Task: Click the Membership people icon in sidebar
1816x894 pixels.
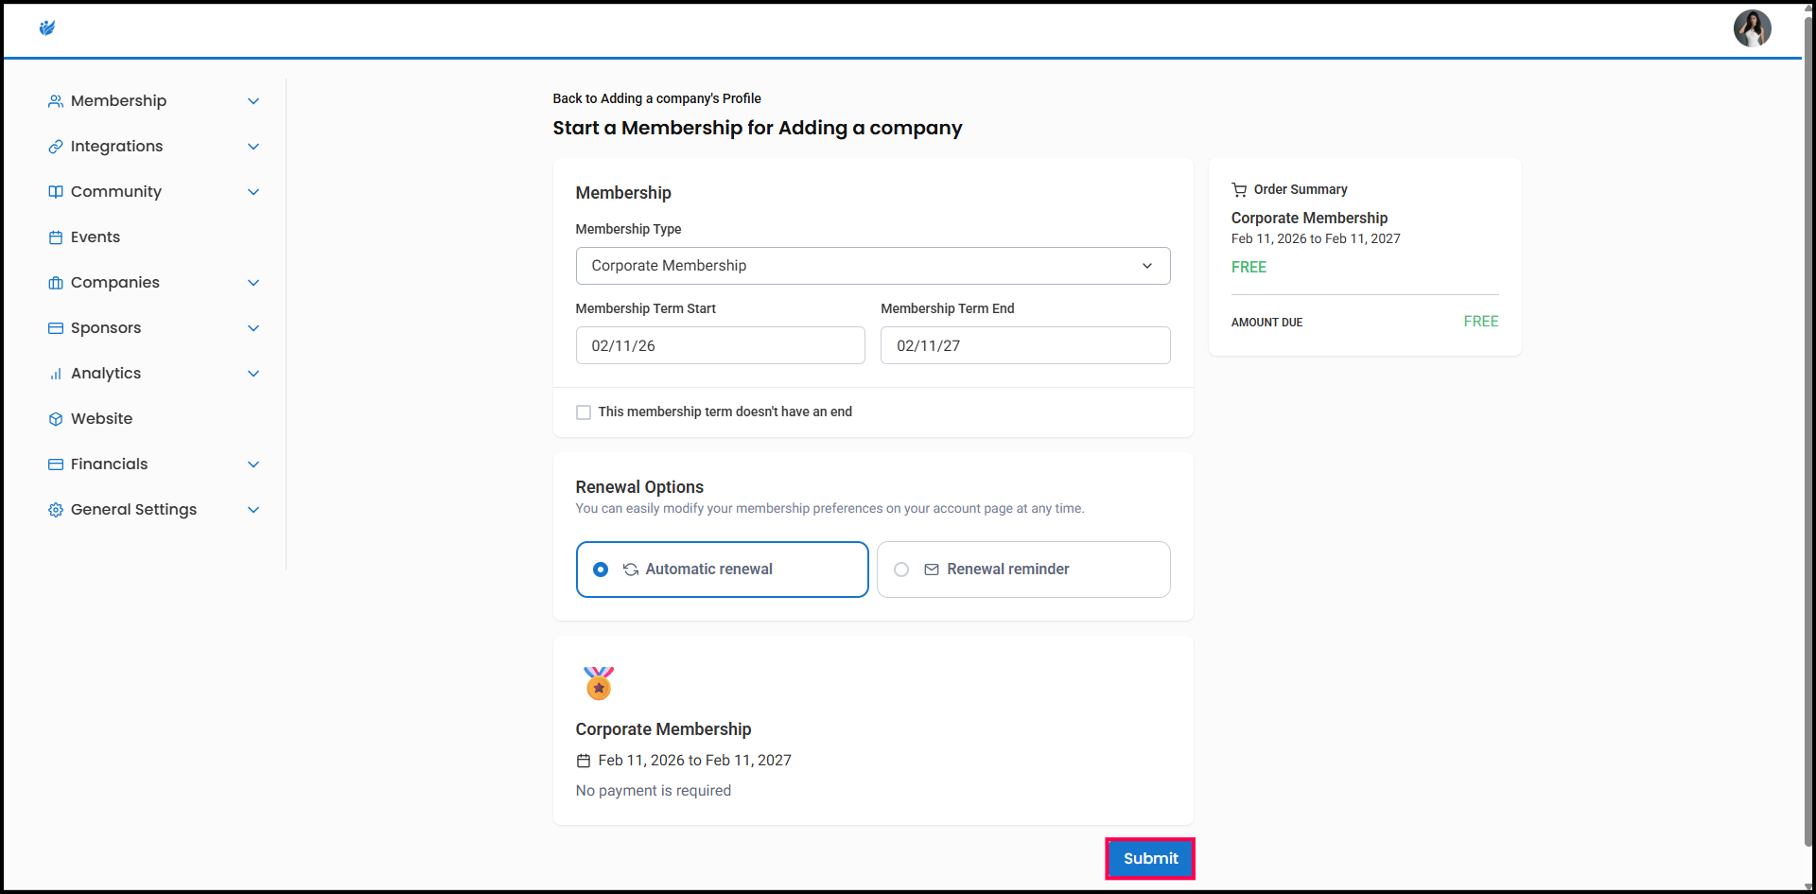Action: pos(56,101)
